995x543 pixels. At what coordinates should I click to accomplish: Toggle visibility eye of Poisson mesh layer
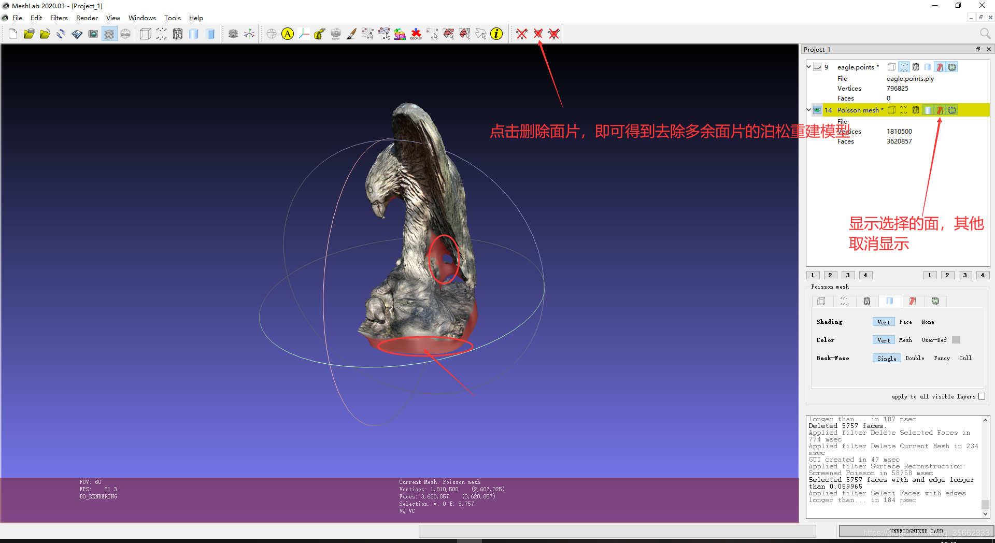click(x=817, y=110)
